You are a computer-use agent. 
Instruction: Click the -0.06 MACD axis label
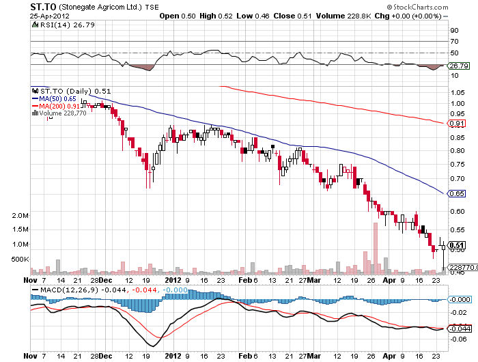(x=458, y=339)
